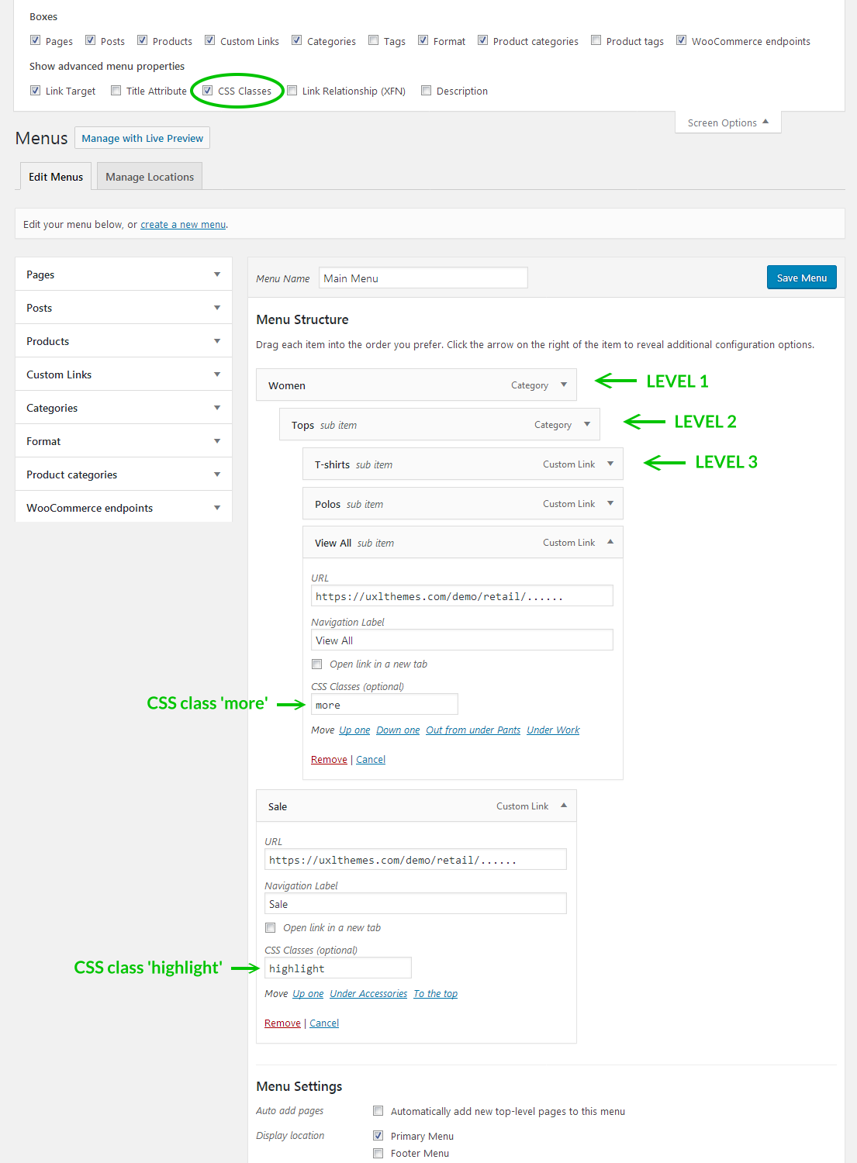Remove the View All menu item
Screen dimensions: 857x1163
tap(329, 760)
